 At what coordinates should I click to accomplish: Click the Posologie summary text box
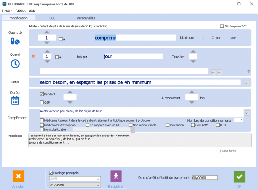click(140, 140)
